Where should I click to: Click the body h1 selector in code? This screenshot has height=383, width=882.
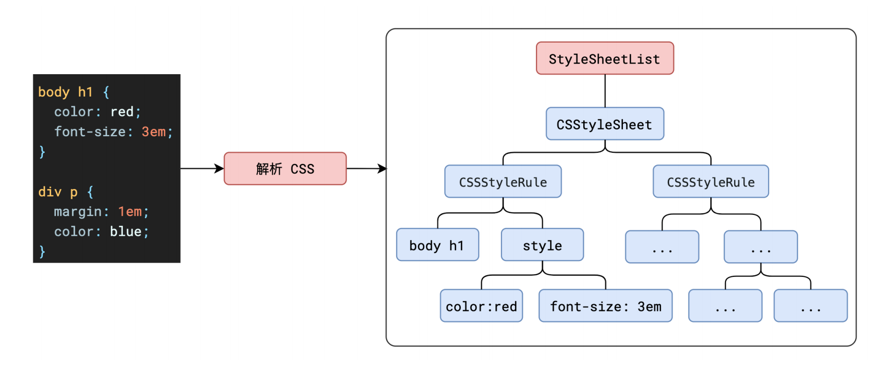tap(66, 92)
